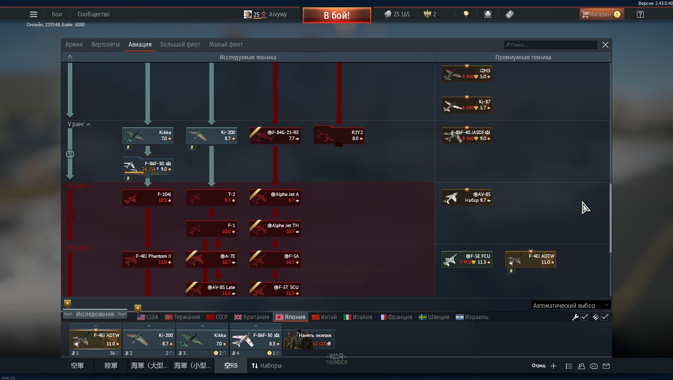673x380 pixels.
Task: Collapse the VII ранг section
Action: [81, 247]
